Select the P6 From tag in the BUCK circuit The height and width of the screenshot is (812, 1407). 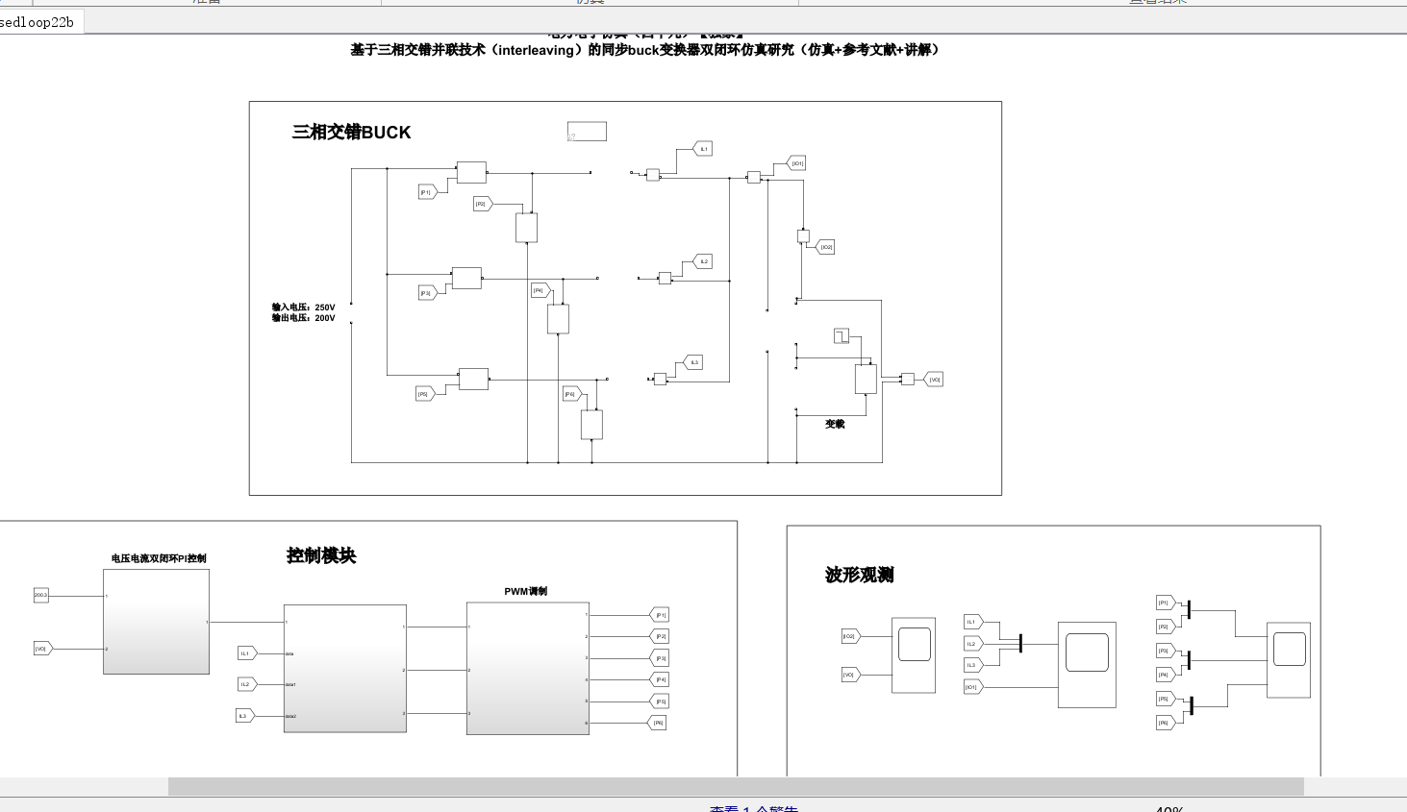point(572,394)
